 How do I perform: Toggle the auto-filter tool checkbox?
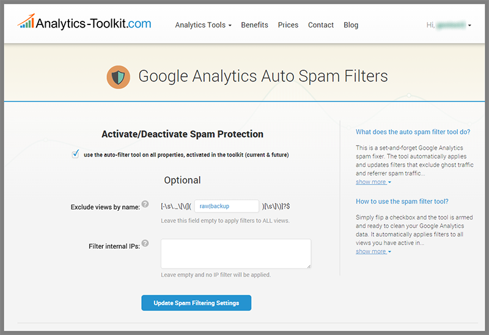tap(75, 154)
